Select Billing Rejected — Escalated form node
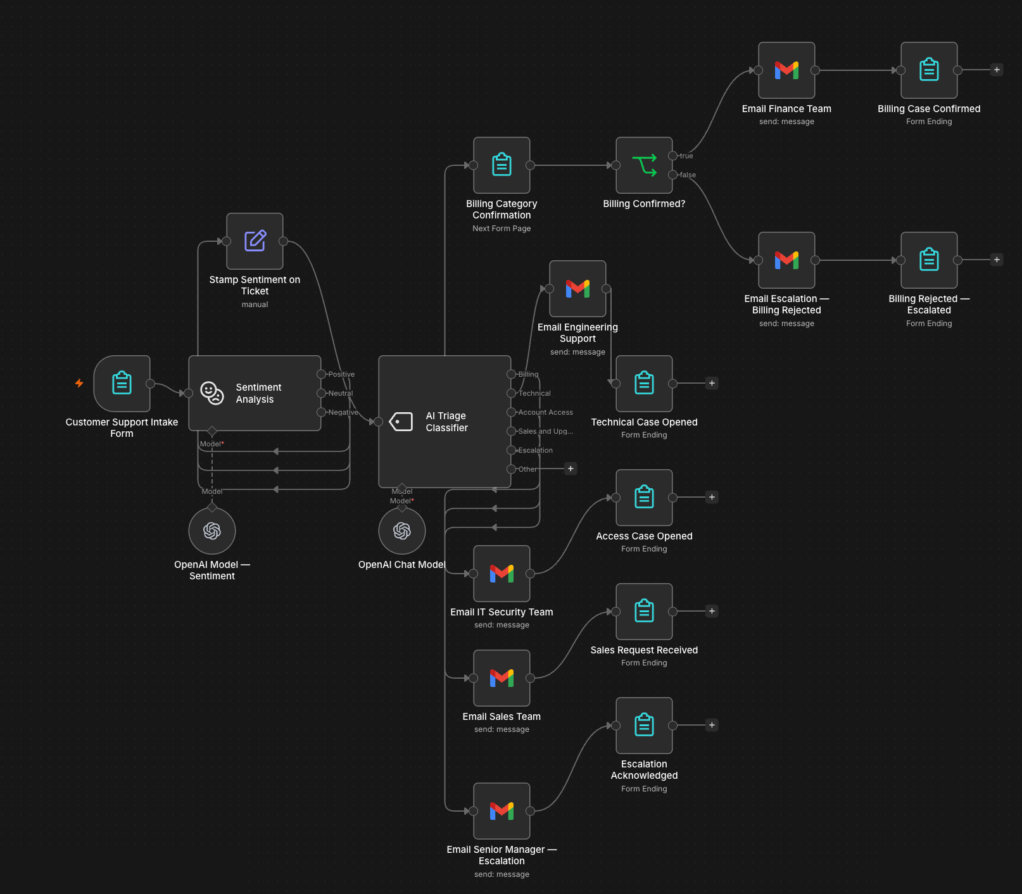Screen dimensions: 1022x894 pos(929,260)
